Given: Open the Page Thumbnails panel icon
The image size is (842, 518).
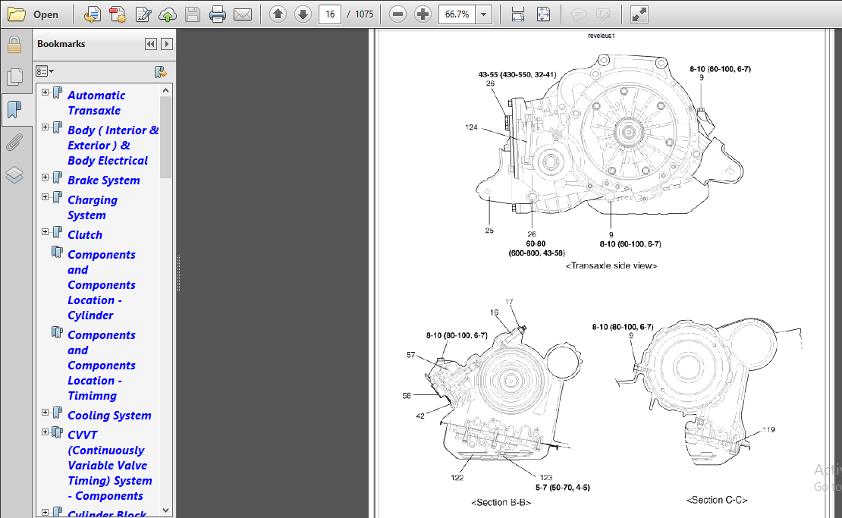Looking at the screenshot, I should click(14, 77).
